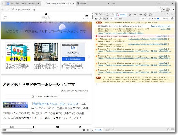Click the scroll-to-top arrow in footer
Image resolution: width=178 pixels, height=135 pixels.
point(80,127)
